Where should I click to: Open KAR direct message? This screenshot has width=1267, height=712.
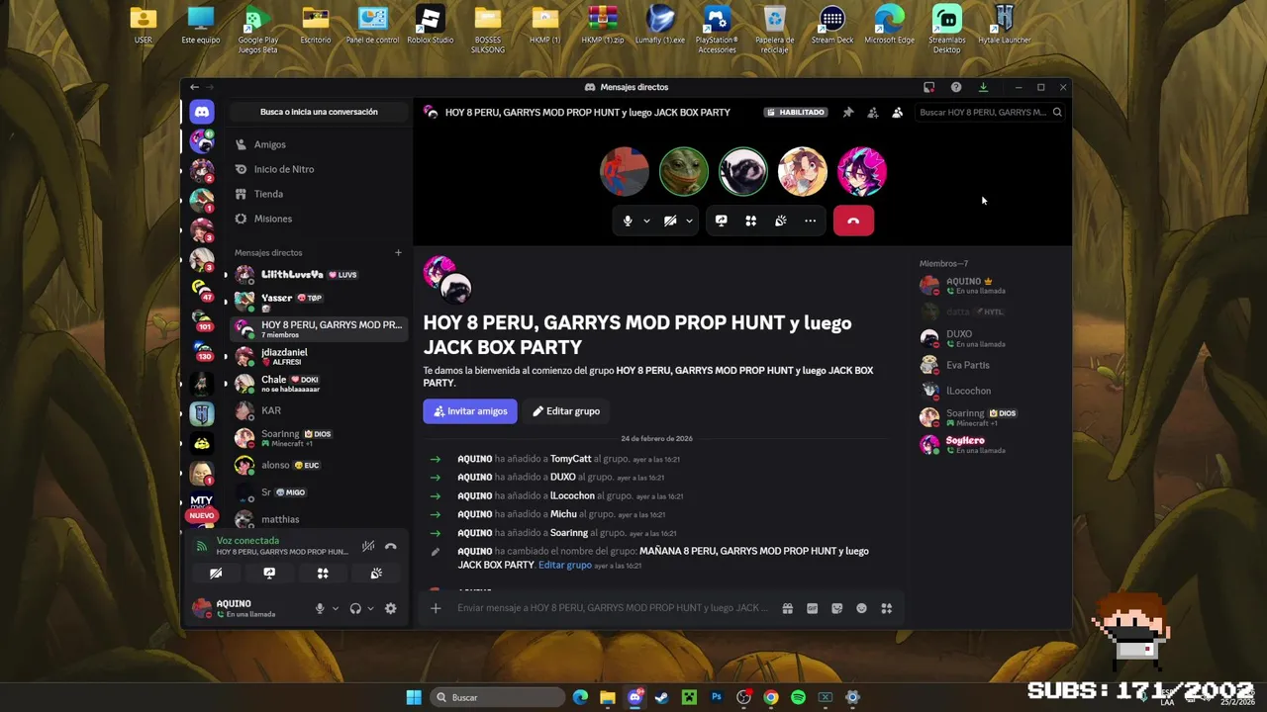(x=319, y=410)
